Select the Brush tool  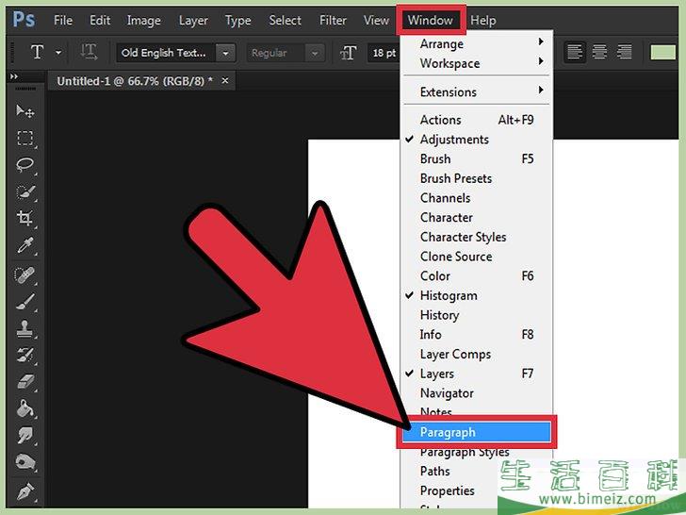point(24,302)
